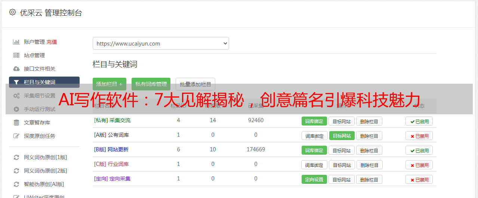Click 词库绑定 for 行业词库 row
Viewport: 478px width, 198px height.
click(x=314, y=165)
